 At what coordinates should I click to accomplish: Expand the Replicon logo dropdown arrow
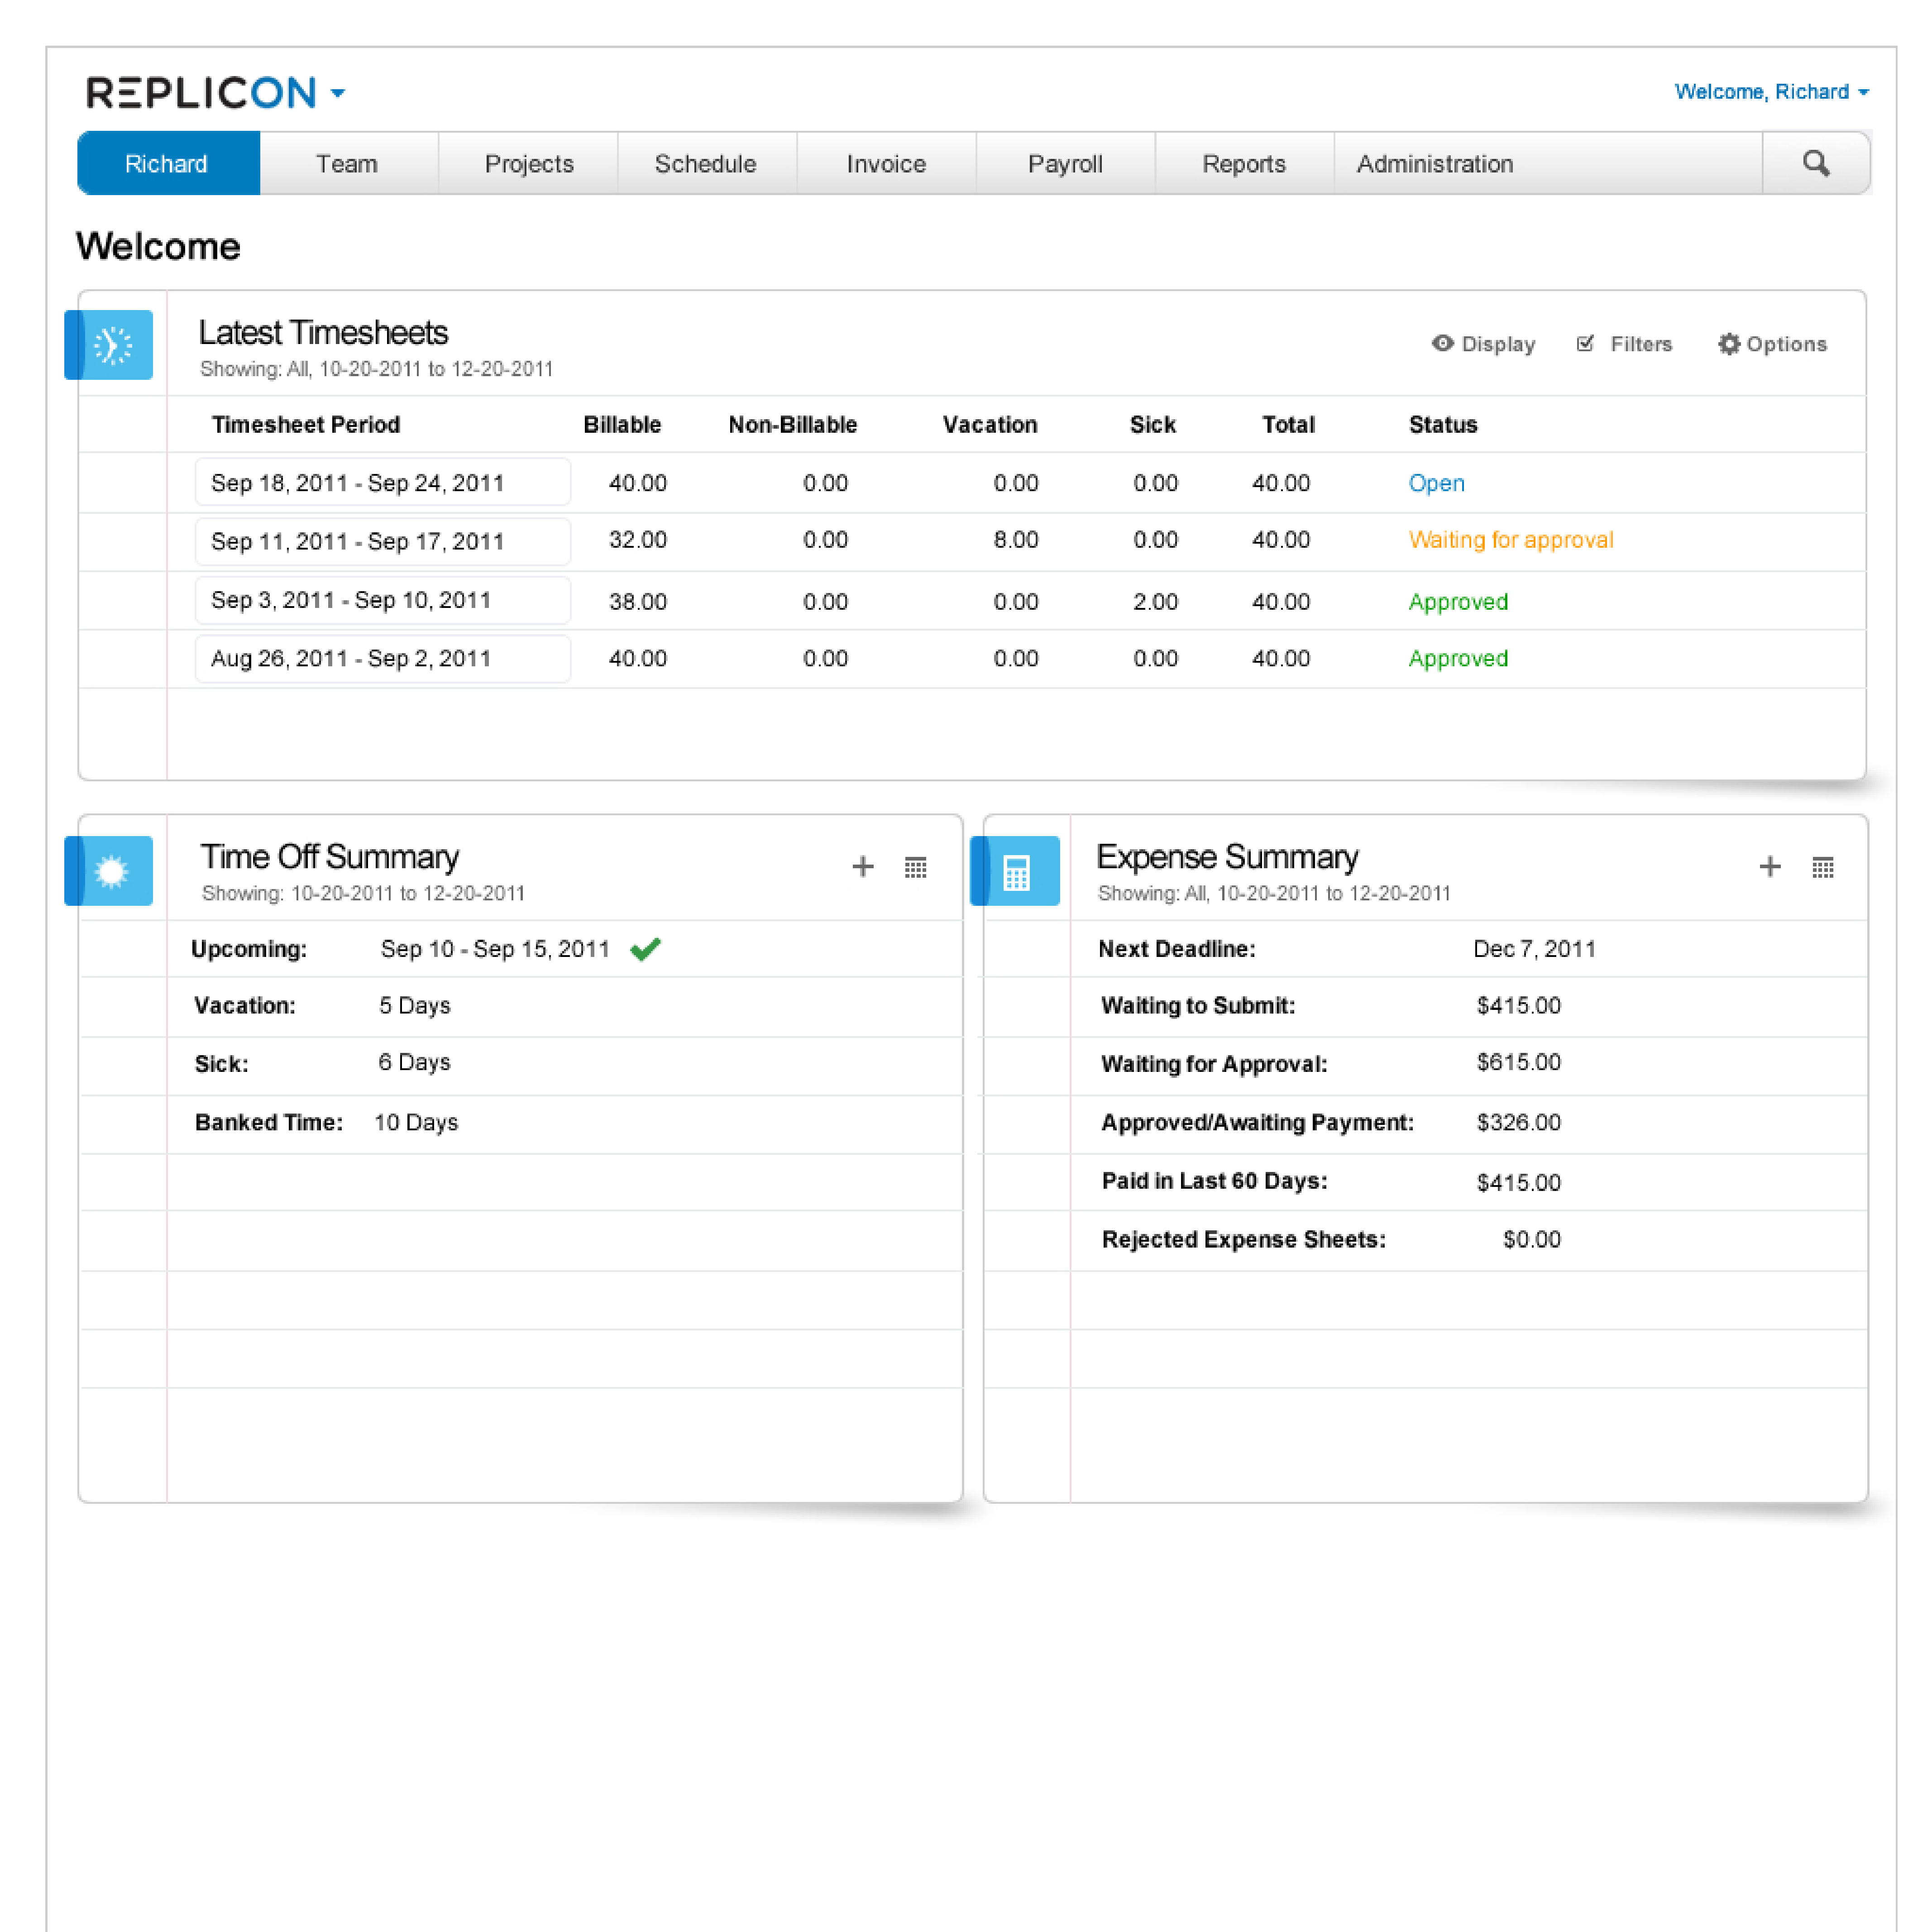[x=338, y=93]
